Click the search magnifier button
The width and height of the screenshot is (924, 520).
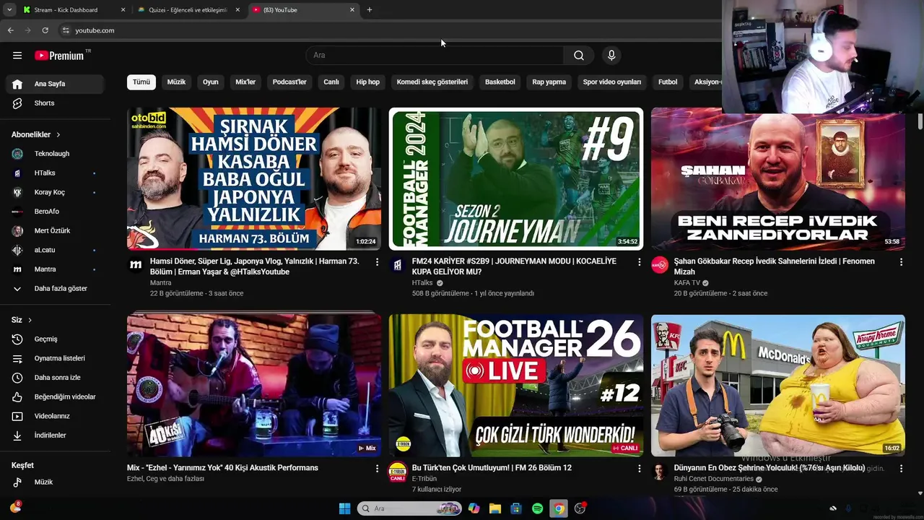(579, 55)
